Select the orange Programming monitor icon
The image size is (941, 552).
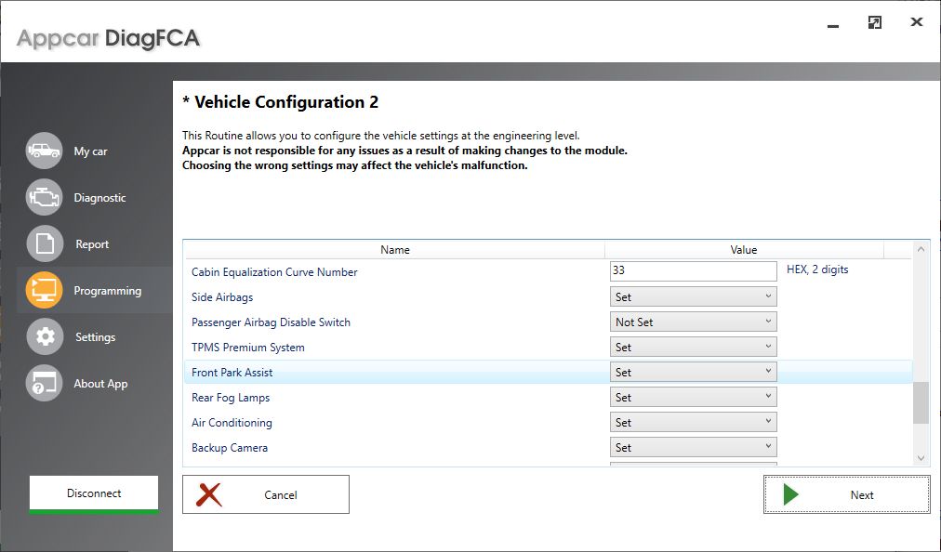(x=44, y=290)
